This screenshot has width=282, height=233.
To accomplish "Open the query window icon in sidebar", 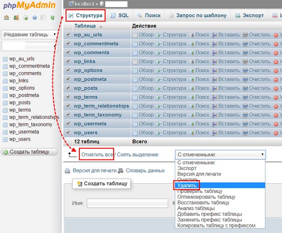I will click(x=26, y=18).
